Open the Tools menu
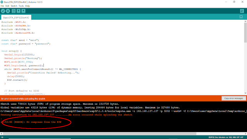Screen dimensions: 247x139 coord(21,6)
